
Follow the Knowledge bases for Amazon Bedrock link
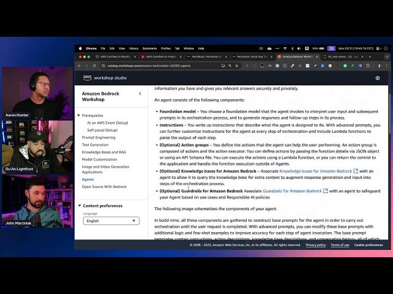tap(319, 171)
